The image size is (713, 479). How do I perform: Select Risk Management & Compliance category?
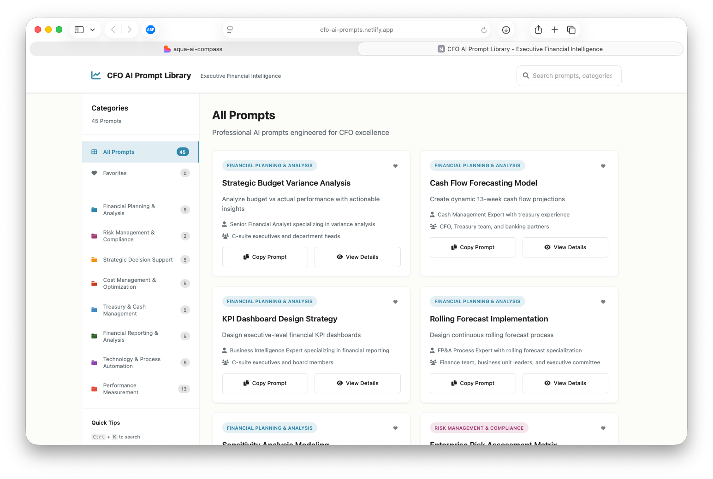[x=140, y=236]
